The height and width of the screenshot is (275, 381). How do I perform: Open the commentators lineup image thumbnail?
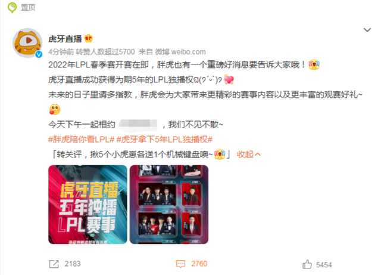169,205
